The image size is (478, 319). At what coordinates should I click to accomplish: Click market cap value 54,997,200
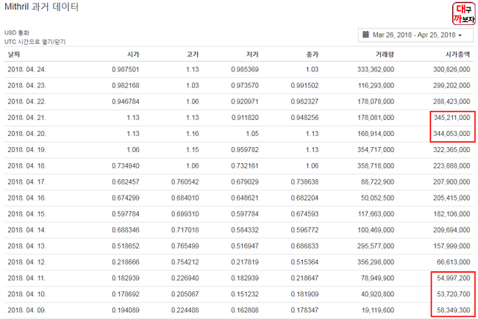(454, 278)
